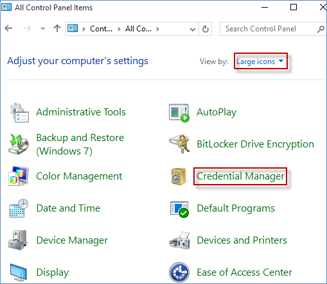Open the Color Management monitor icon
The height and width of the screenshot is (284, 327).
tap(19, 176)
